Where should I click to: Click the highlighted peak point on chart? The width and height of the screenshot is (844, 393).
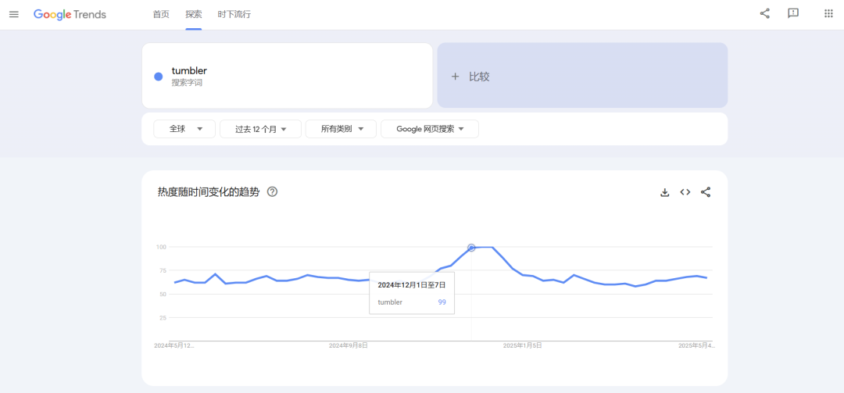tap(471, 248)
